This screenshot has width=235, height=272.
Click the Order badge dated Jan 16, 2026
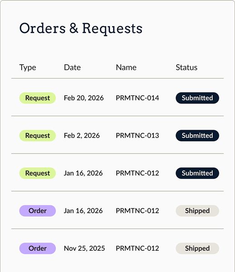[38, 211]
